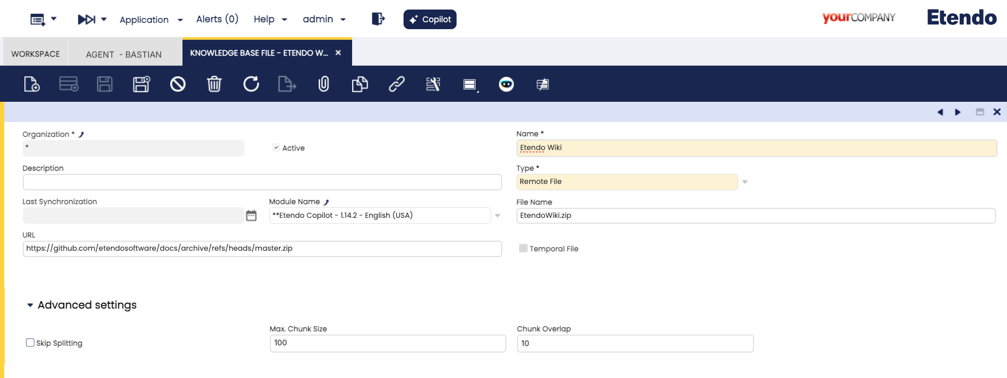Collapse the Advanced settings section
This screenshot has width=1007, height=378.
[x=30, y=305]
